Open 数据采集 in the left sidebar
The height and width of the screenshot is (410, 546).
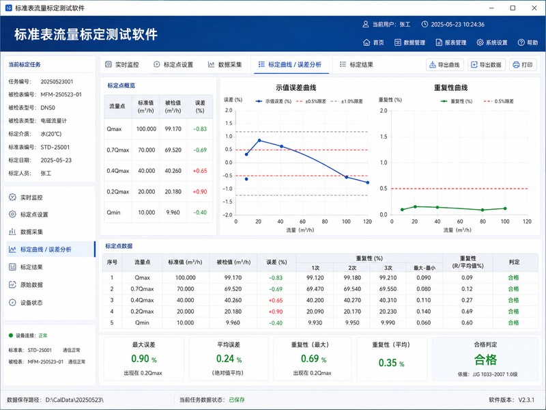click(x=50, y=232)
